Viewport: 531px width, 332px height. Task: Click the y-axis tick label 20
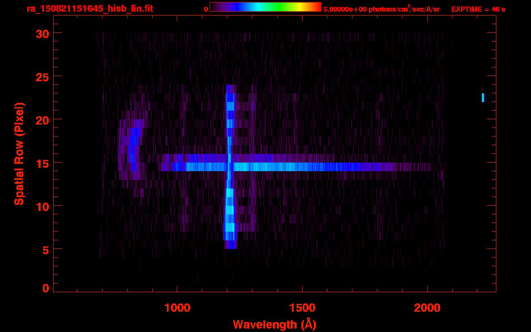click(42, 120)
